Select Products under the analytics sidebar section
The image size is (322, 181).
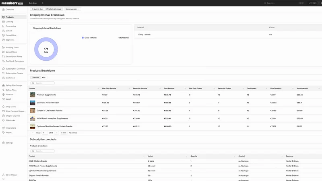14,17
